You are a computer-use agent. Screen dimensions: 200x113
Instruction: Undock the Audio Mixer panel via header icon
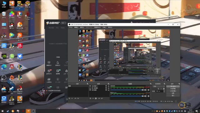click(x=151, y=84)
